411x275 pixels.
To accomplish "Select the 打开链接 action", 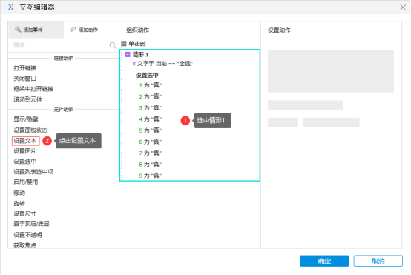I will [x=25, y=68].
